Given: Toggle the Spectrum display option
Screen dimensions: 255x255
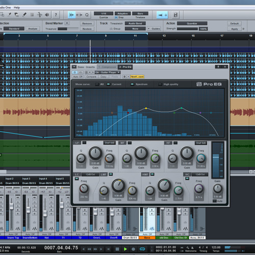Looking at the screenshot, I should 132,84.
